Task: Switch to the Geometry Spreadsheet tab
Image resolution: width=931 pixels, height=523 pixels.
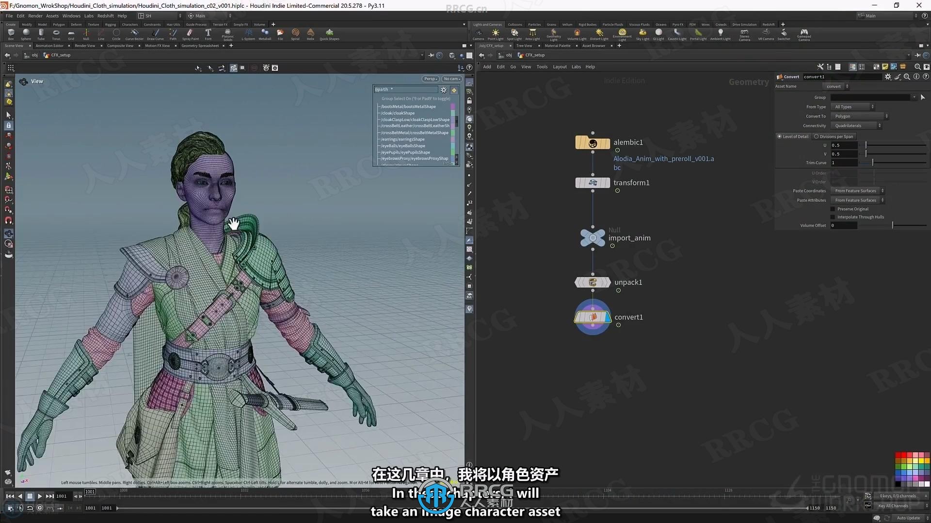Action: pos(200,46)
